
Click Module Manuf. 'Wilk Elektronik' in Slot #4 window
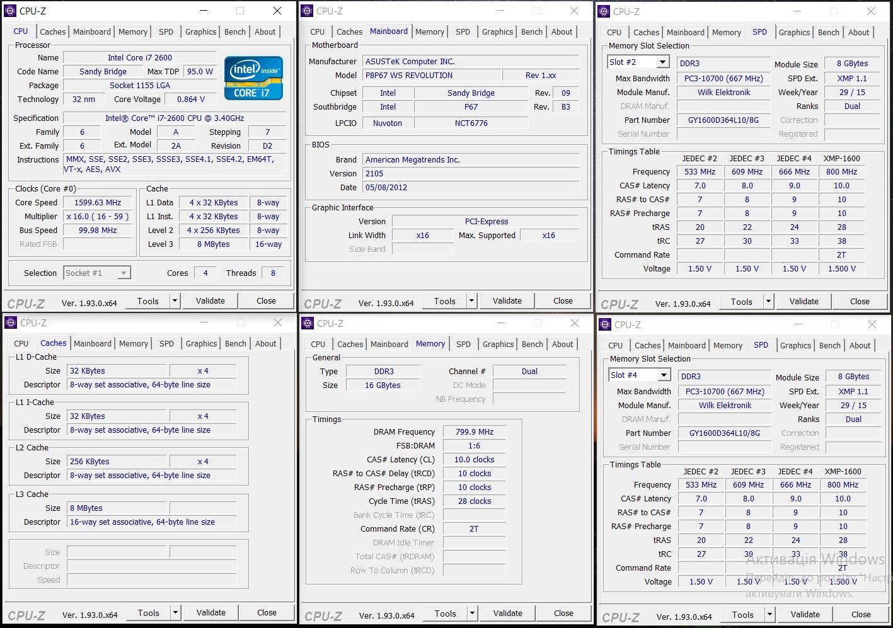[x=725, y=405]
